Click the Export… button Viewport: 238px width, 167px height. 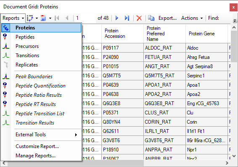point(167,18)
